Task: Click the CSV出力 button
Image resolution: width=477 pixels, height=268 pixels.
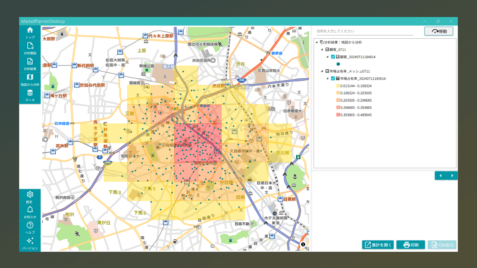Action: click(x=442, y=245)
